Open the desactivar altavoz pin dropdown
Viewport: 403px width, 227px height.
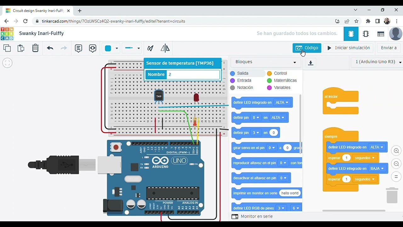[x=283, y=178]
